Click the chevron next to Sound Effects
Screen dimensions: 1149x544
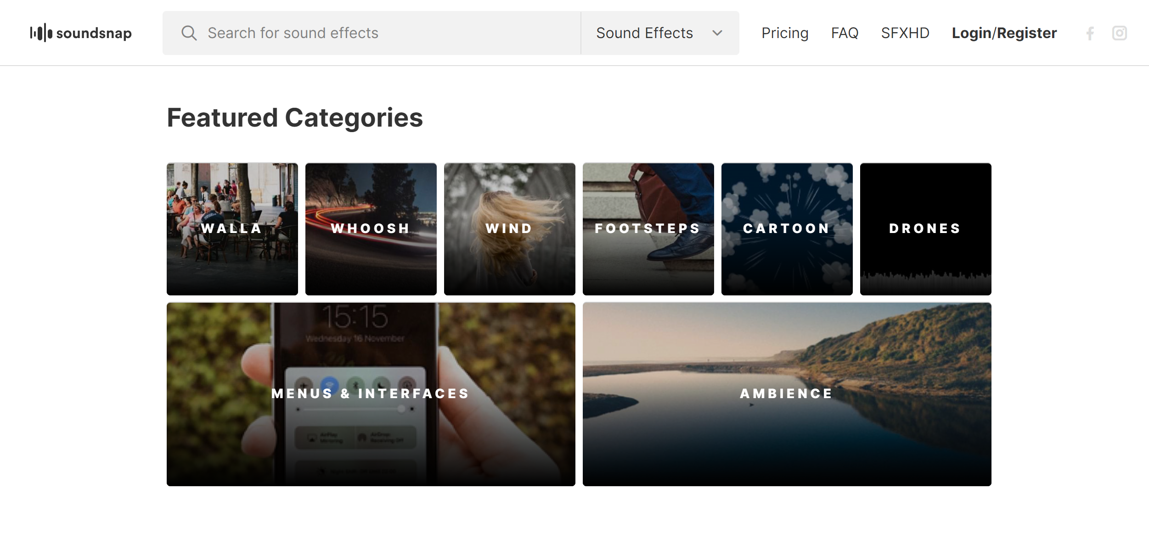717,33
